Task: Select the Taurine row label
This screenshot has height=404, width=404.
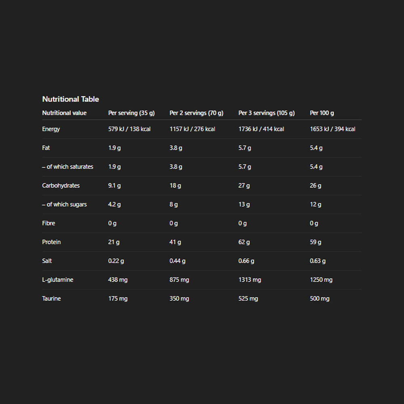Action: coord(51,299)
